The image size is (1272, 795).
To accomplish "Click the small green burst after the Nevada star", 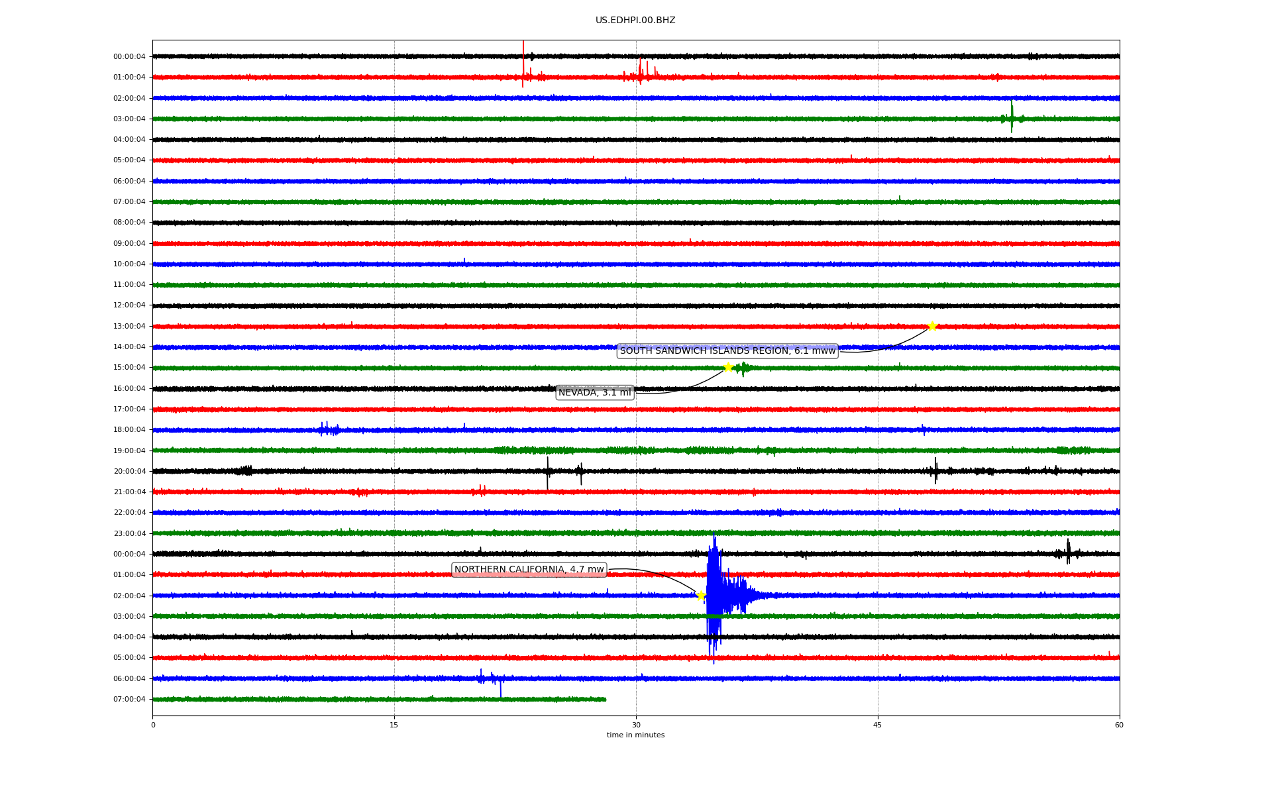I will pyautogui.click(x=743, y=368).
